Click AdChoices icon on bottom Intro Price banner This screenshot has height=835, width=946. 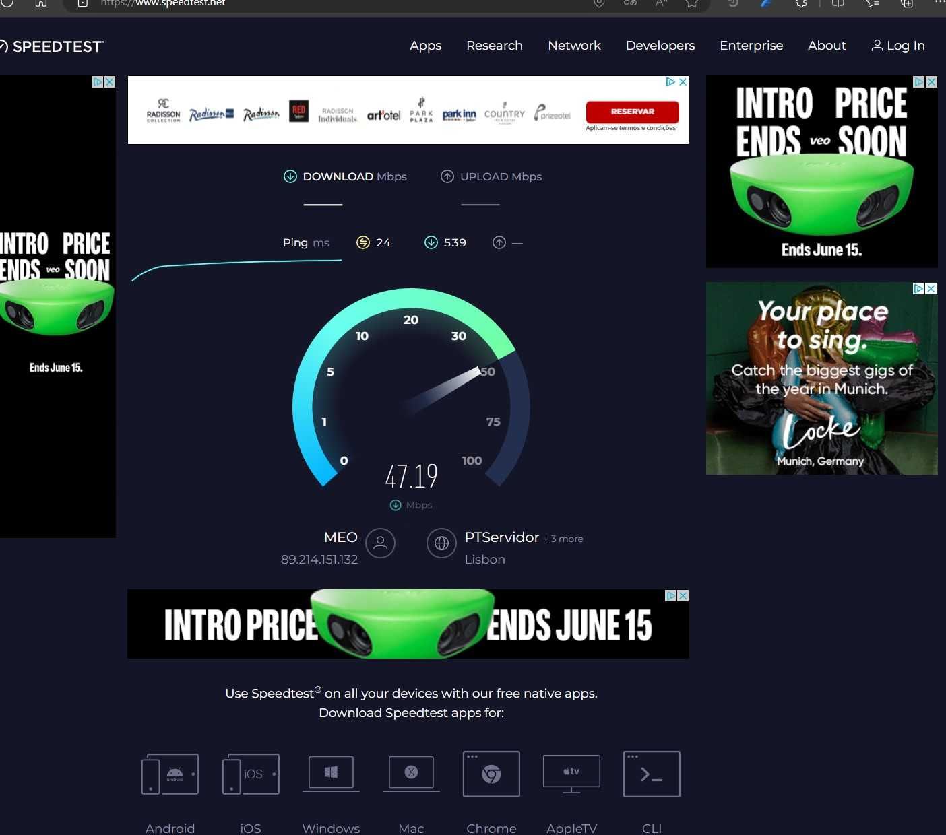671,596
